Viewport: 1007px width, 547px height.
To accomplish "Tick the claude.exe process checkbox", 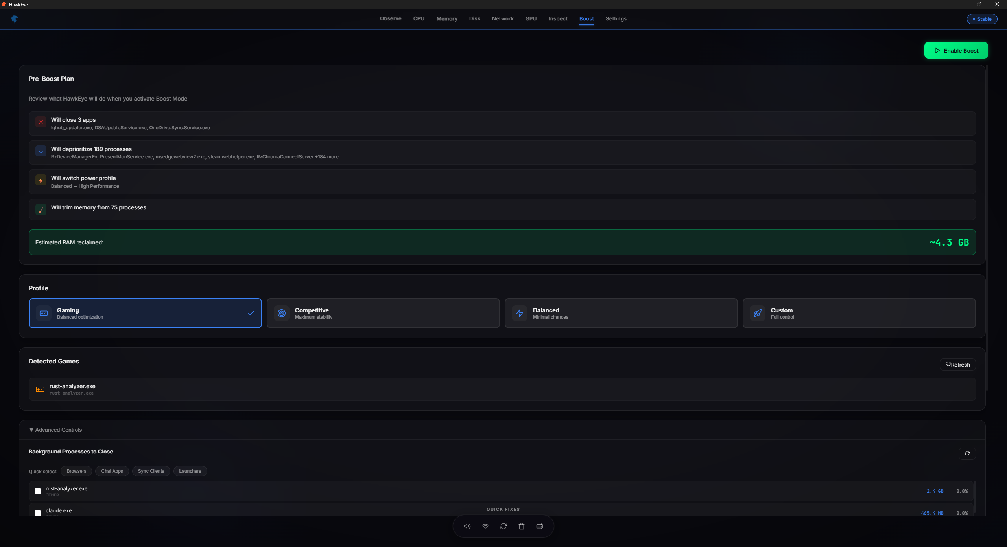I will click(x=38, y=512).
